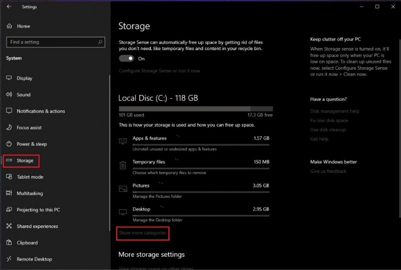The image size is (401, 270).
Task: Open Tablet mode page
Action: tap(30, 177)
